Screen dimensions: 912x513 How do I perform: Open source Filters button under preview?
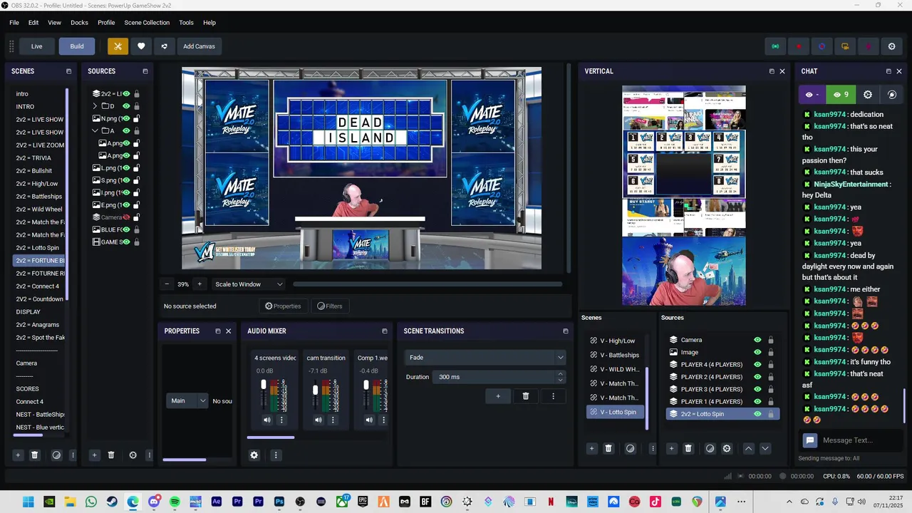330,306
